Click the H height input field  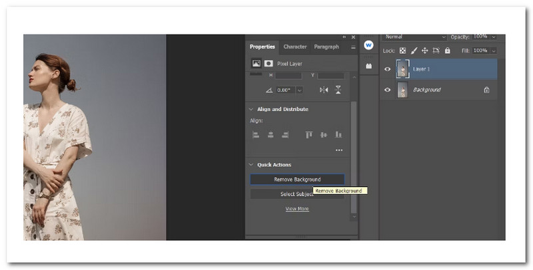tap(288, 76)
